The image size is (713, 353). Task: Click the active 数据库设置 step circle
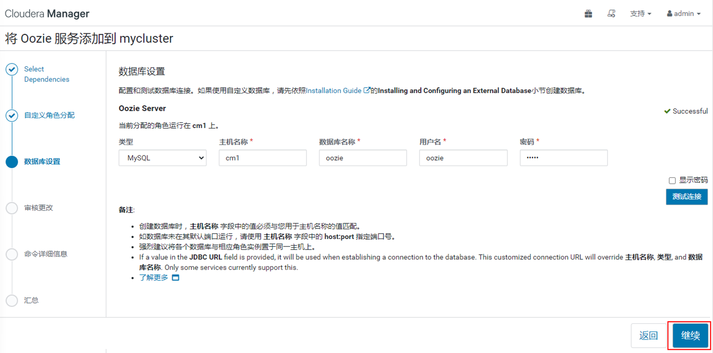point(12,162)
